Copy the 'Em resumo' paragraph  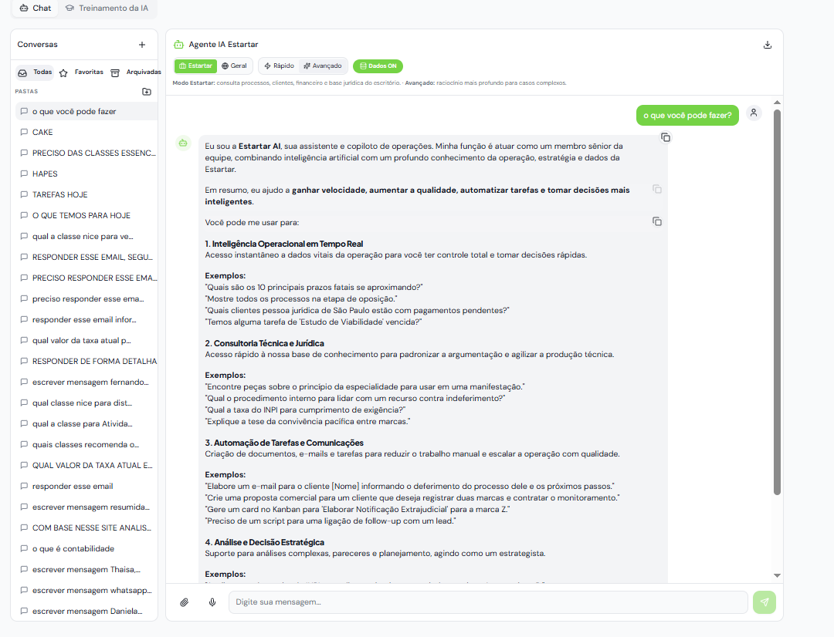(657, 189)
